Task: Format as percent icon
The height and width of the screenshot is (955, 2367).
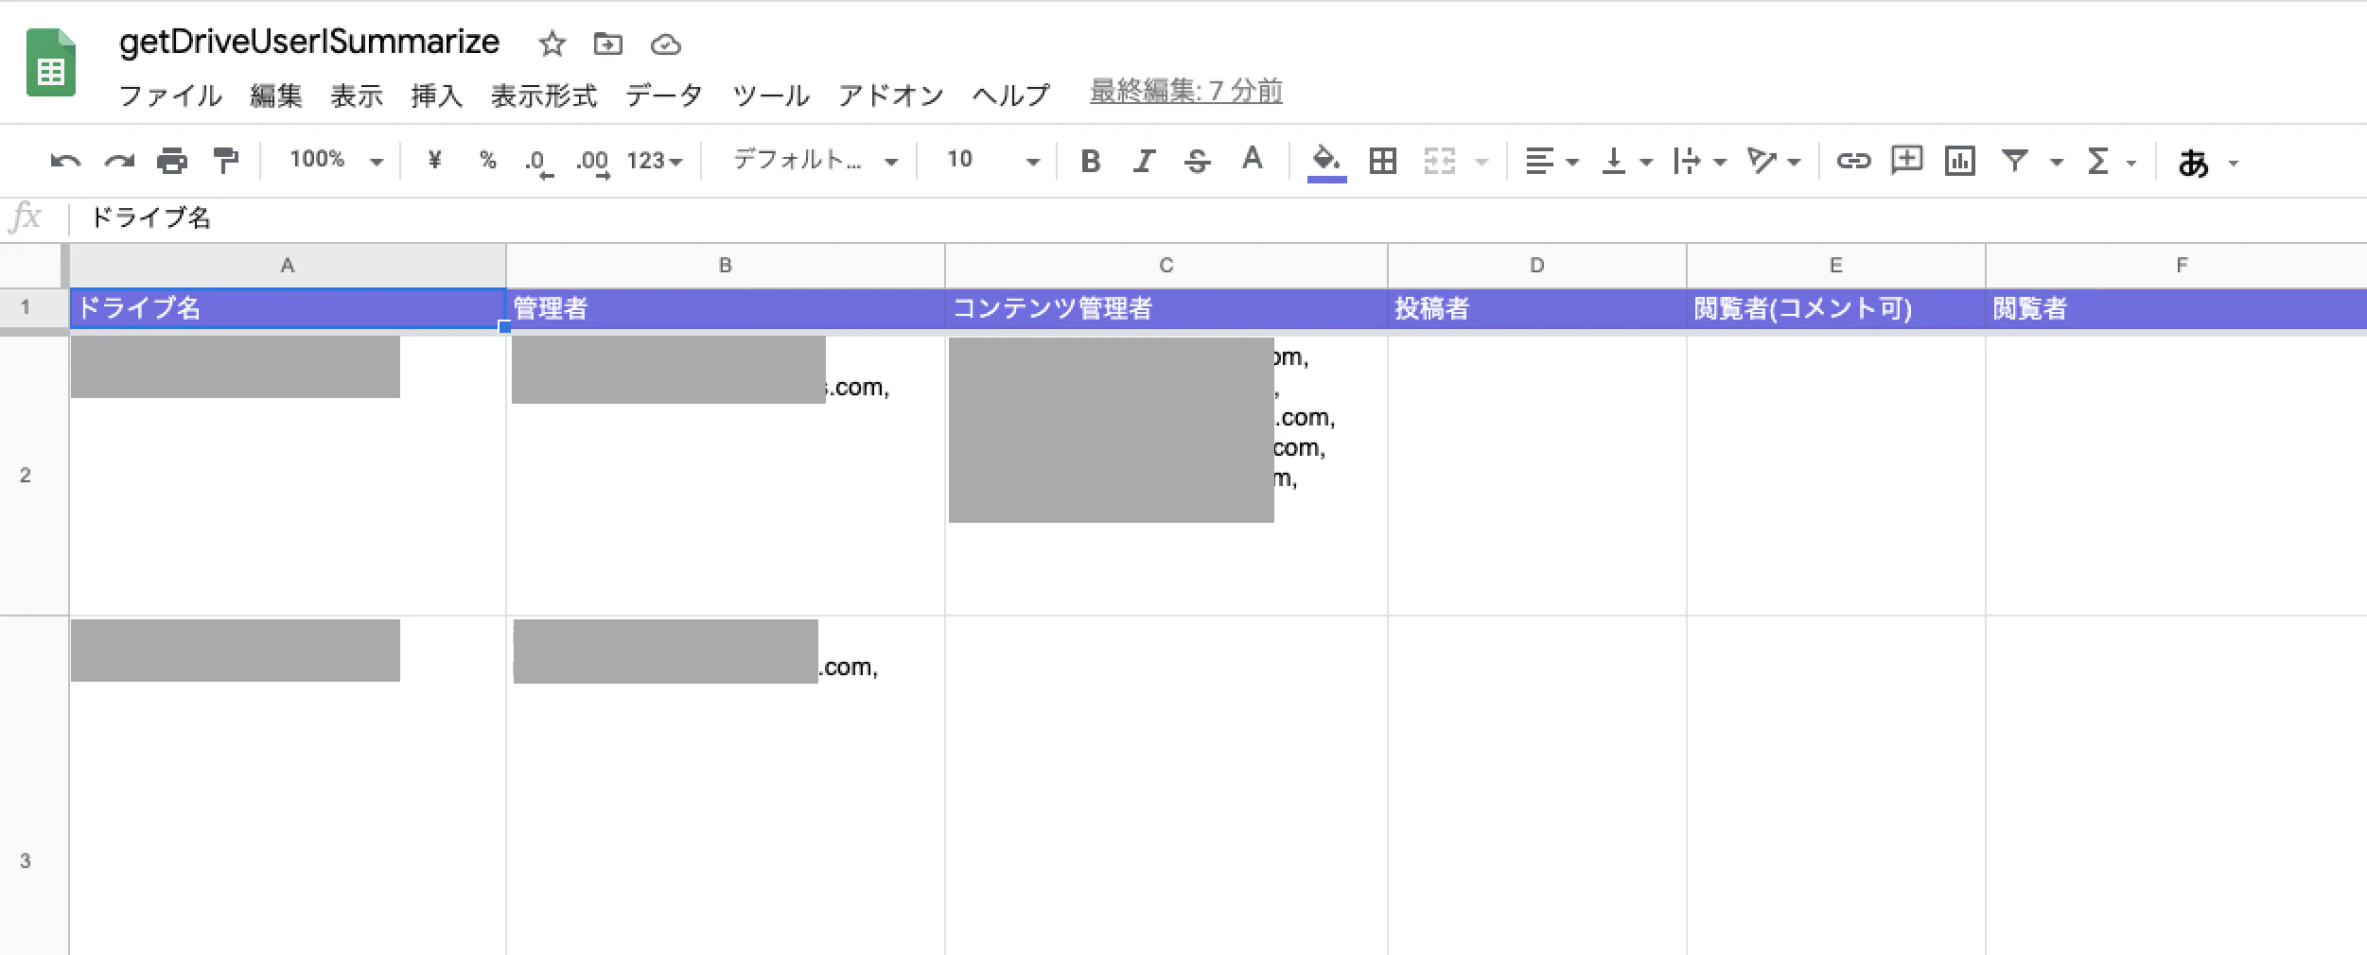Action: 488,160
